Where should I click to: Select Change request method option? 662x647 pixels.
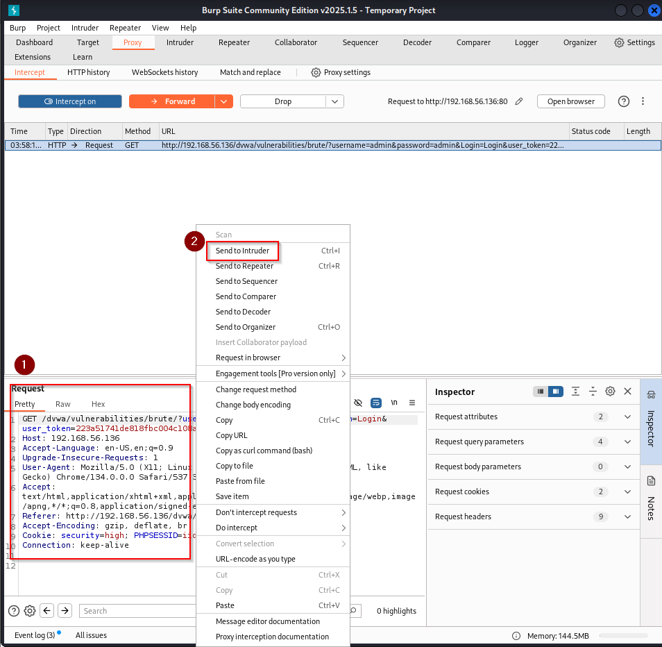(x=273, y=389)
